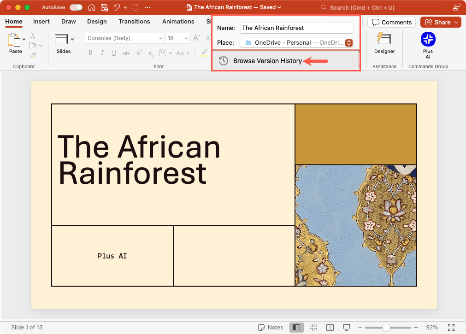Click Browse Version History
Screen dimensions: 466x334
(267, 61)
